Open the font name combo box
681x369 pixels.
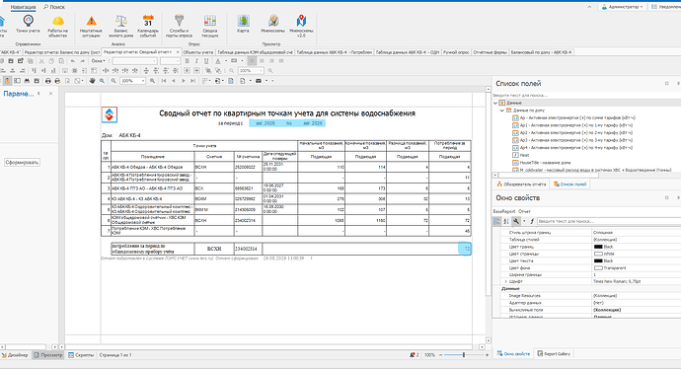(134, 61)
